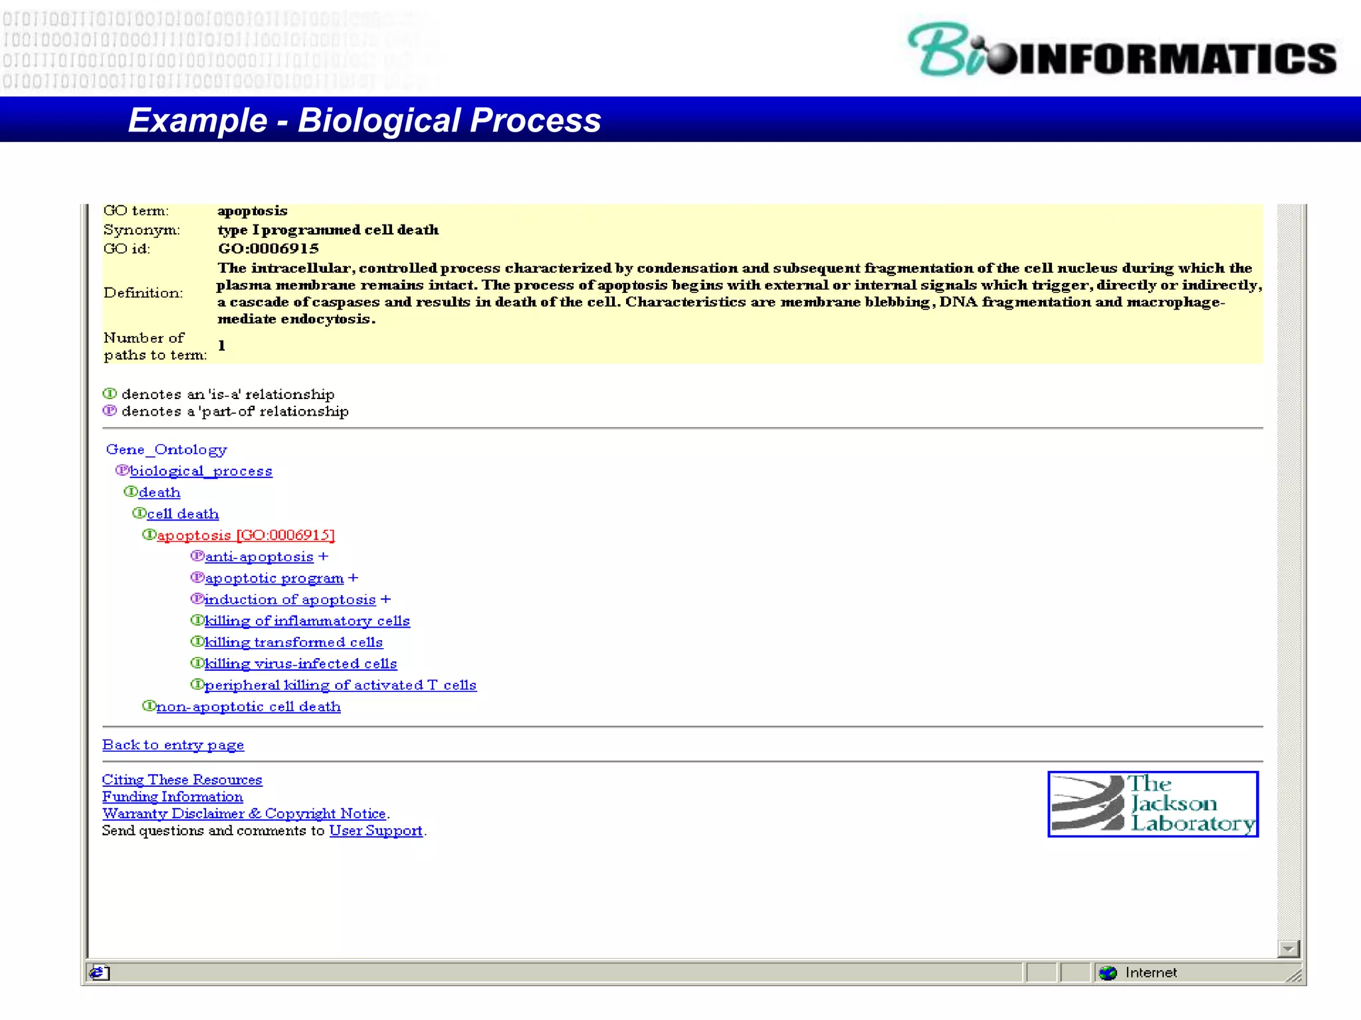Open Funding Information link
1361x1020 pixels.
[x=173, y=797]
